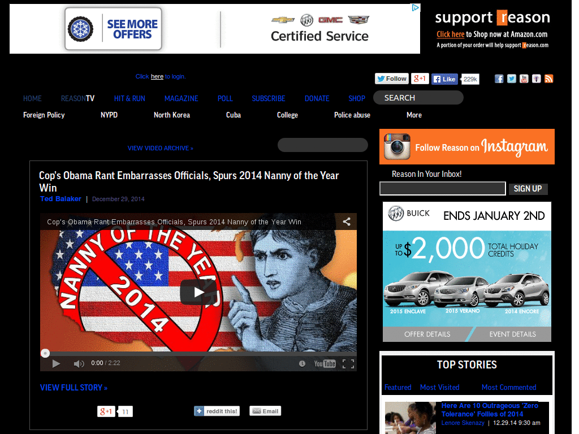Click the Facebook icon in header
Viewport: 579px width, 434px height.
[x=499, y=79]
